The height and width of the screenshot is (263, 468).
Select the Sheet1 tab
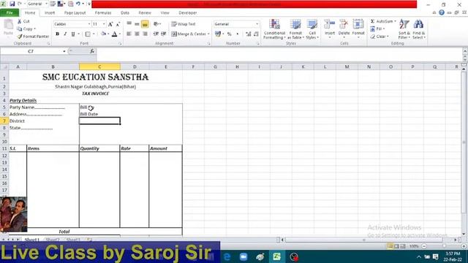31,240
